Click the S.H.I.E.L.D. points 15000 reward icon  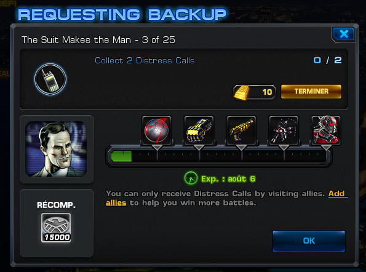(56, 228)
